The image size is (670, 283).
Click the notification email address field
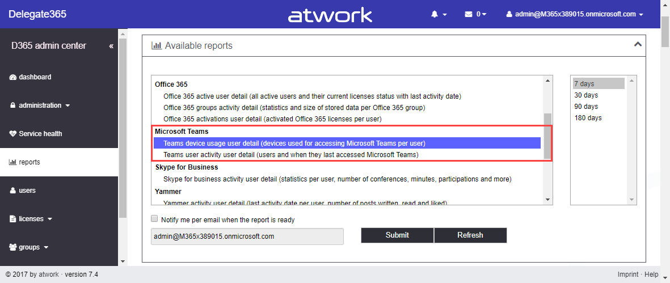247,236
